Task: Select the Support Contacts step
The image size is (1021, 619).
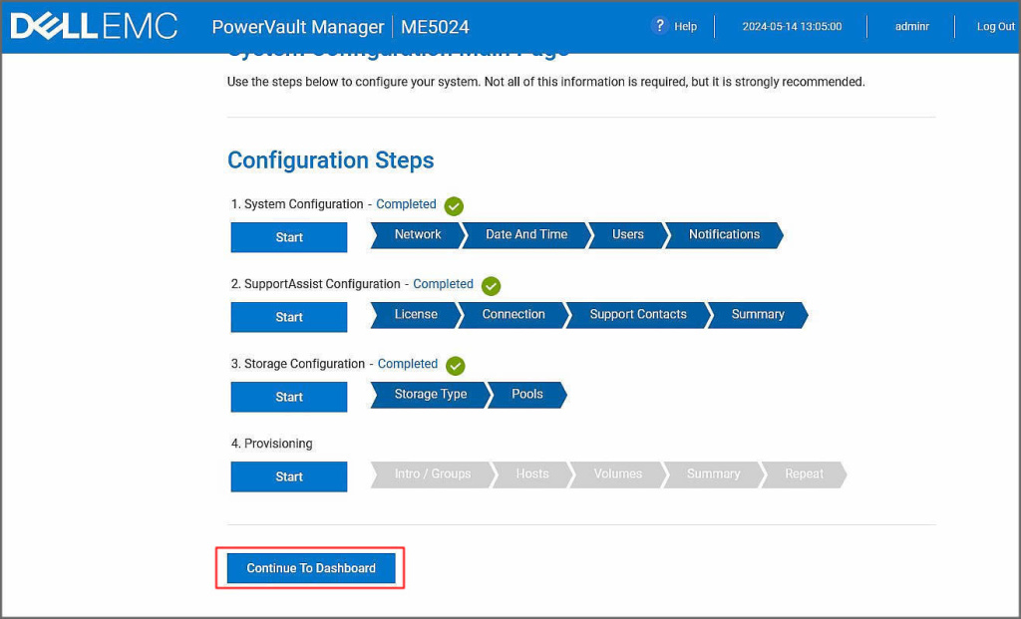Action: coord(637,315)
